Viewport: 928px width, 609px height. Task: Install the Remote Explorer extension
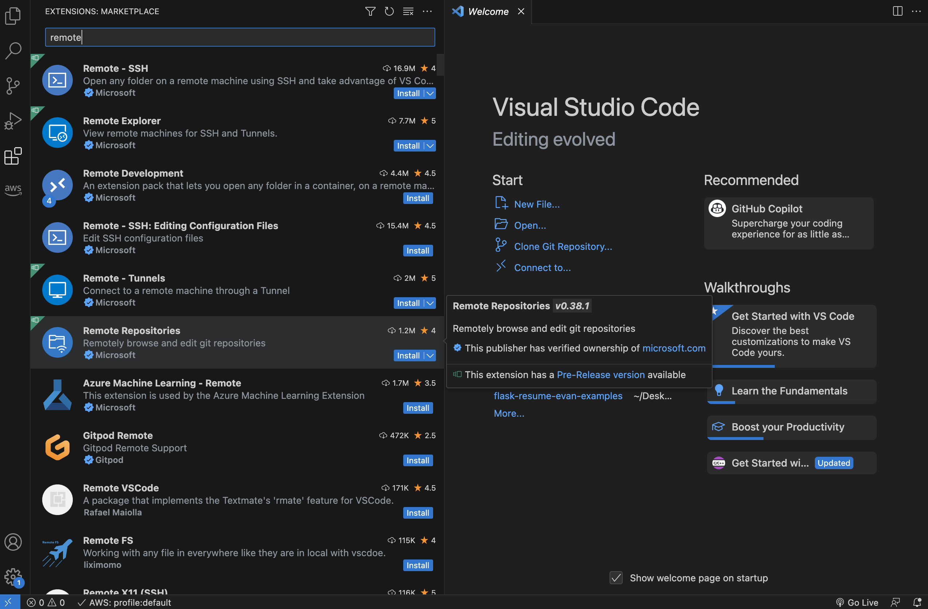408,146
